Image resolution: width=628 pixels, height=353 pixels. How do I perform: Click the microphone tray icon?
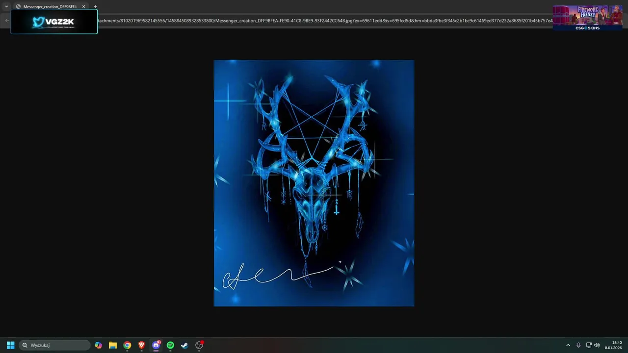pos(578,345)
